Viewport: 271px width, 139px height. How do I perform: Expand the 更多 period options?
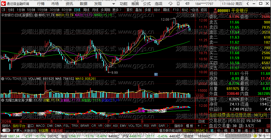pyautogui.click(x=117, y=10)
